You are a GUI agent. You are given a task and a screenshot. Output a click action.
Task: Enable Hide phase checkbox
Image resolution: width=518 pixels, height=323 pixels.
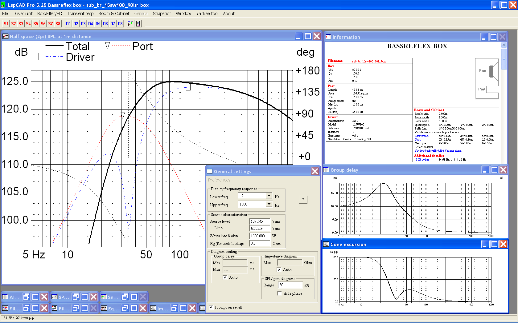coord(280,293)
